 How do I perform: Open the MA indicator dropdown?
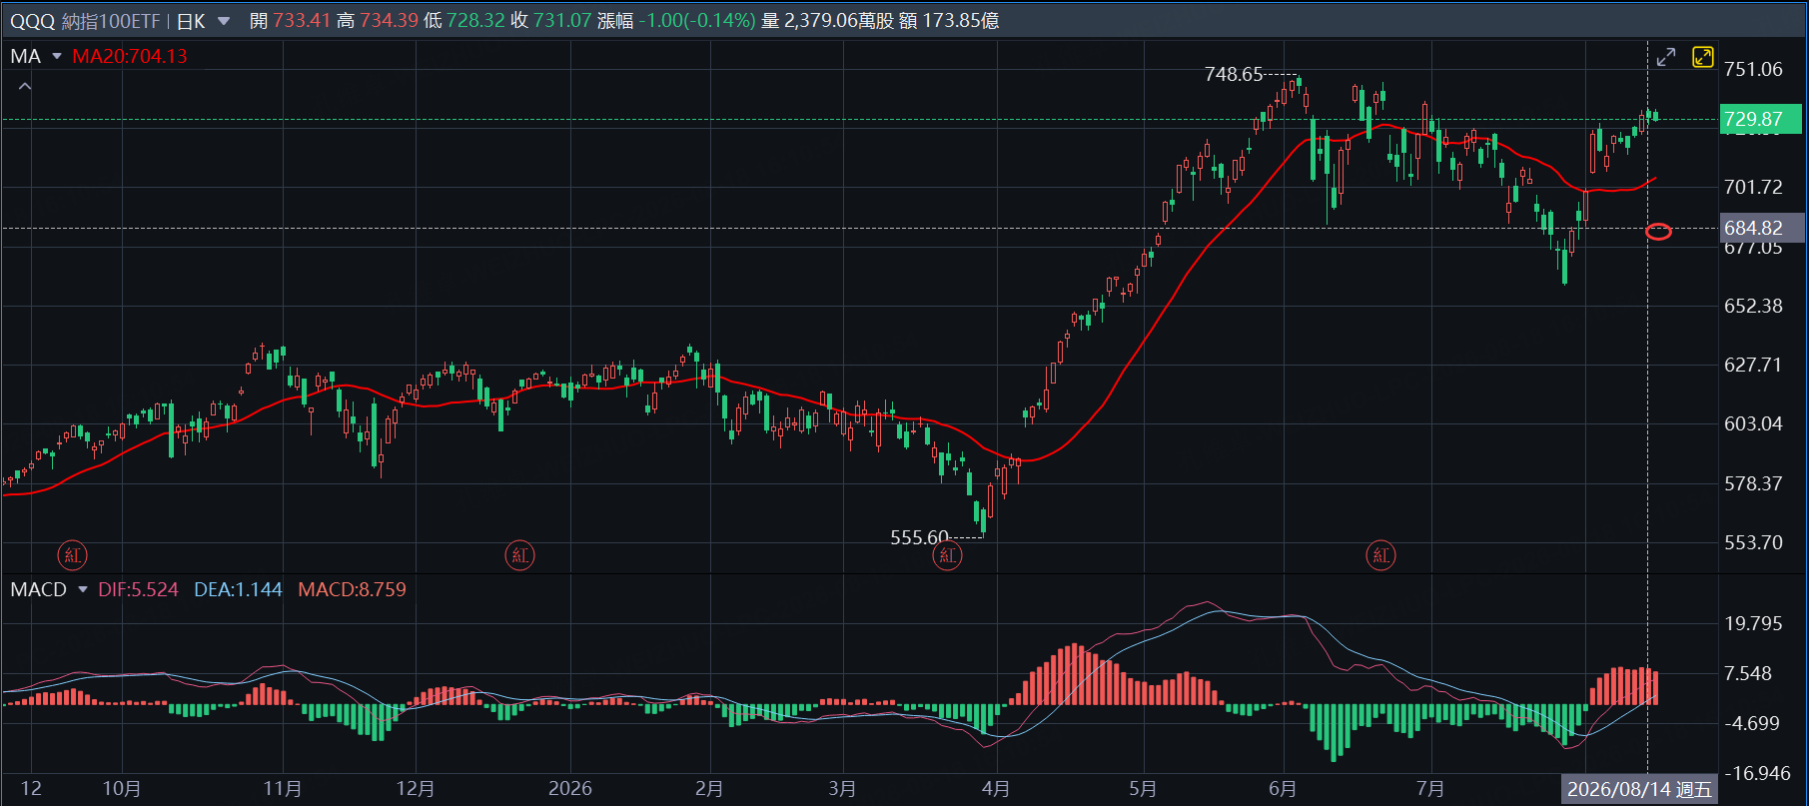click(57, 56)
